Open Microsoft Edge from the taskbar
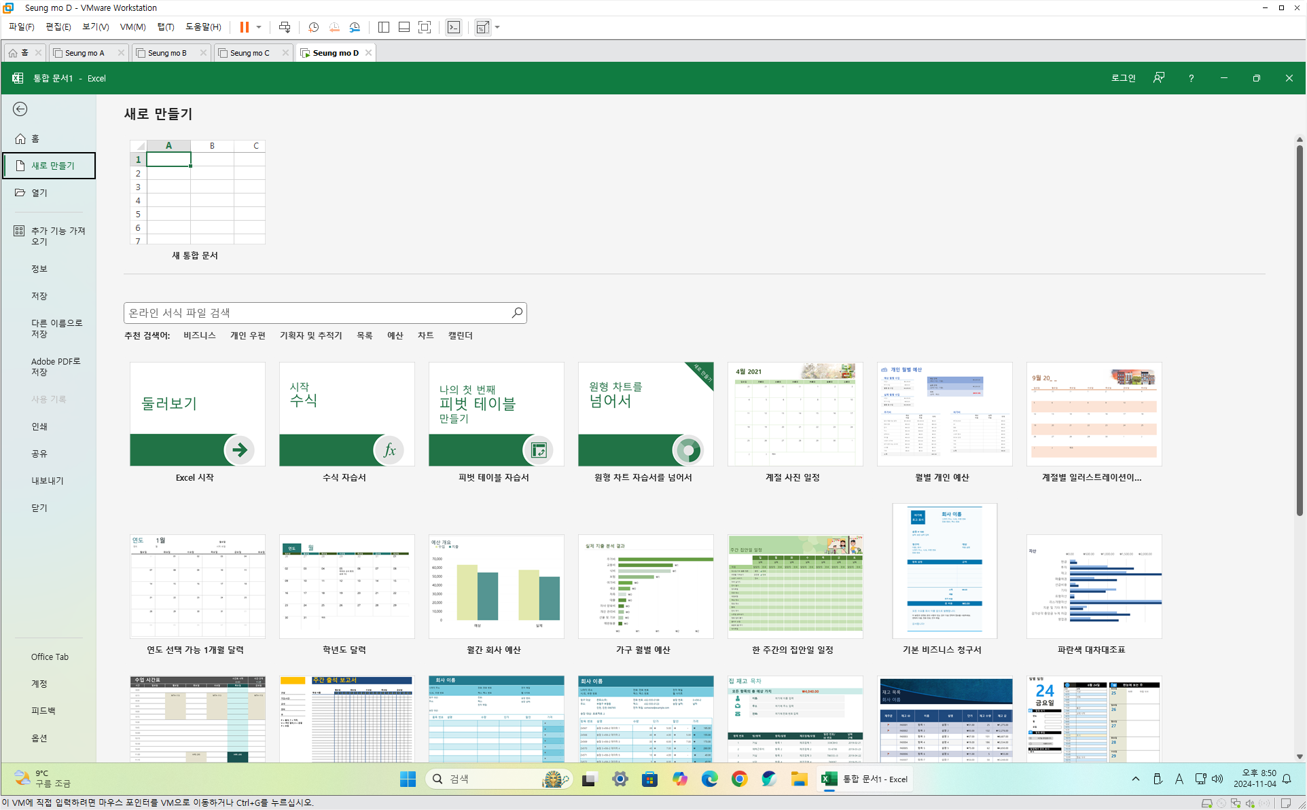 pyautogui.click(x=709, y=779)
